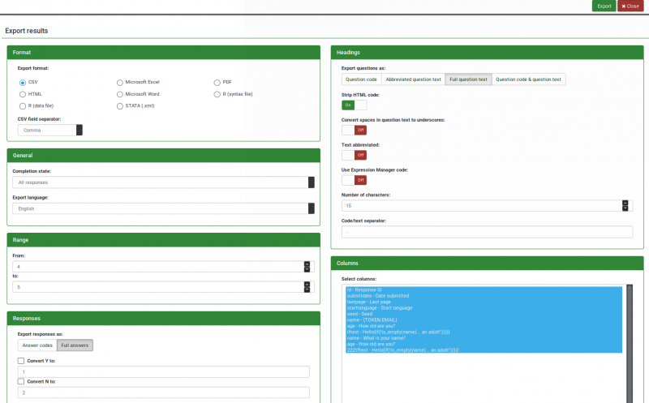Enable Convert spaces to underscores toggle
The image size is (649, 403).
point(354,130)
